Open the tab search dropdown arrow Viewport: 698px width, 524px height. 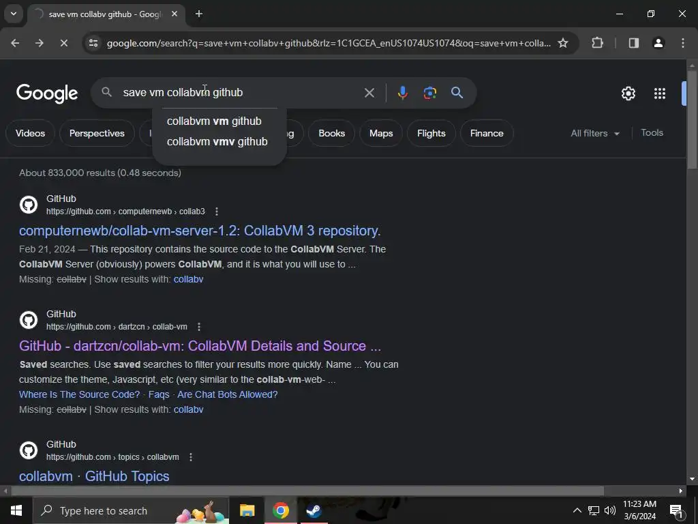point(14,14)
